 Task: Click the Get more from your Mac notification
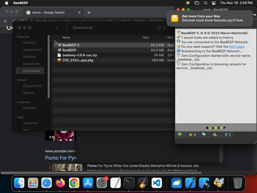[210, 18]
